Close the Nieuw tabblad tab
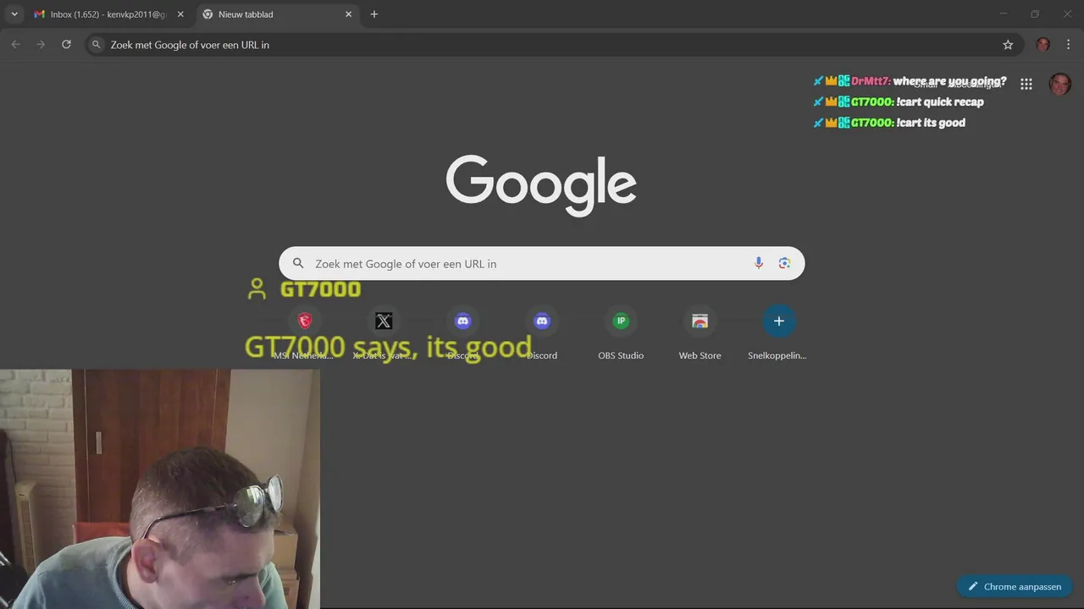This screenshot has height=609, width=1084. pos(348,14)
